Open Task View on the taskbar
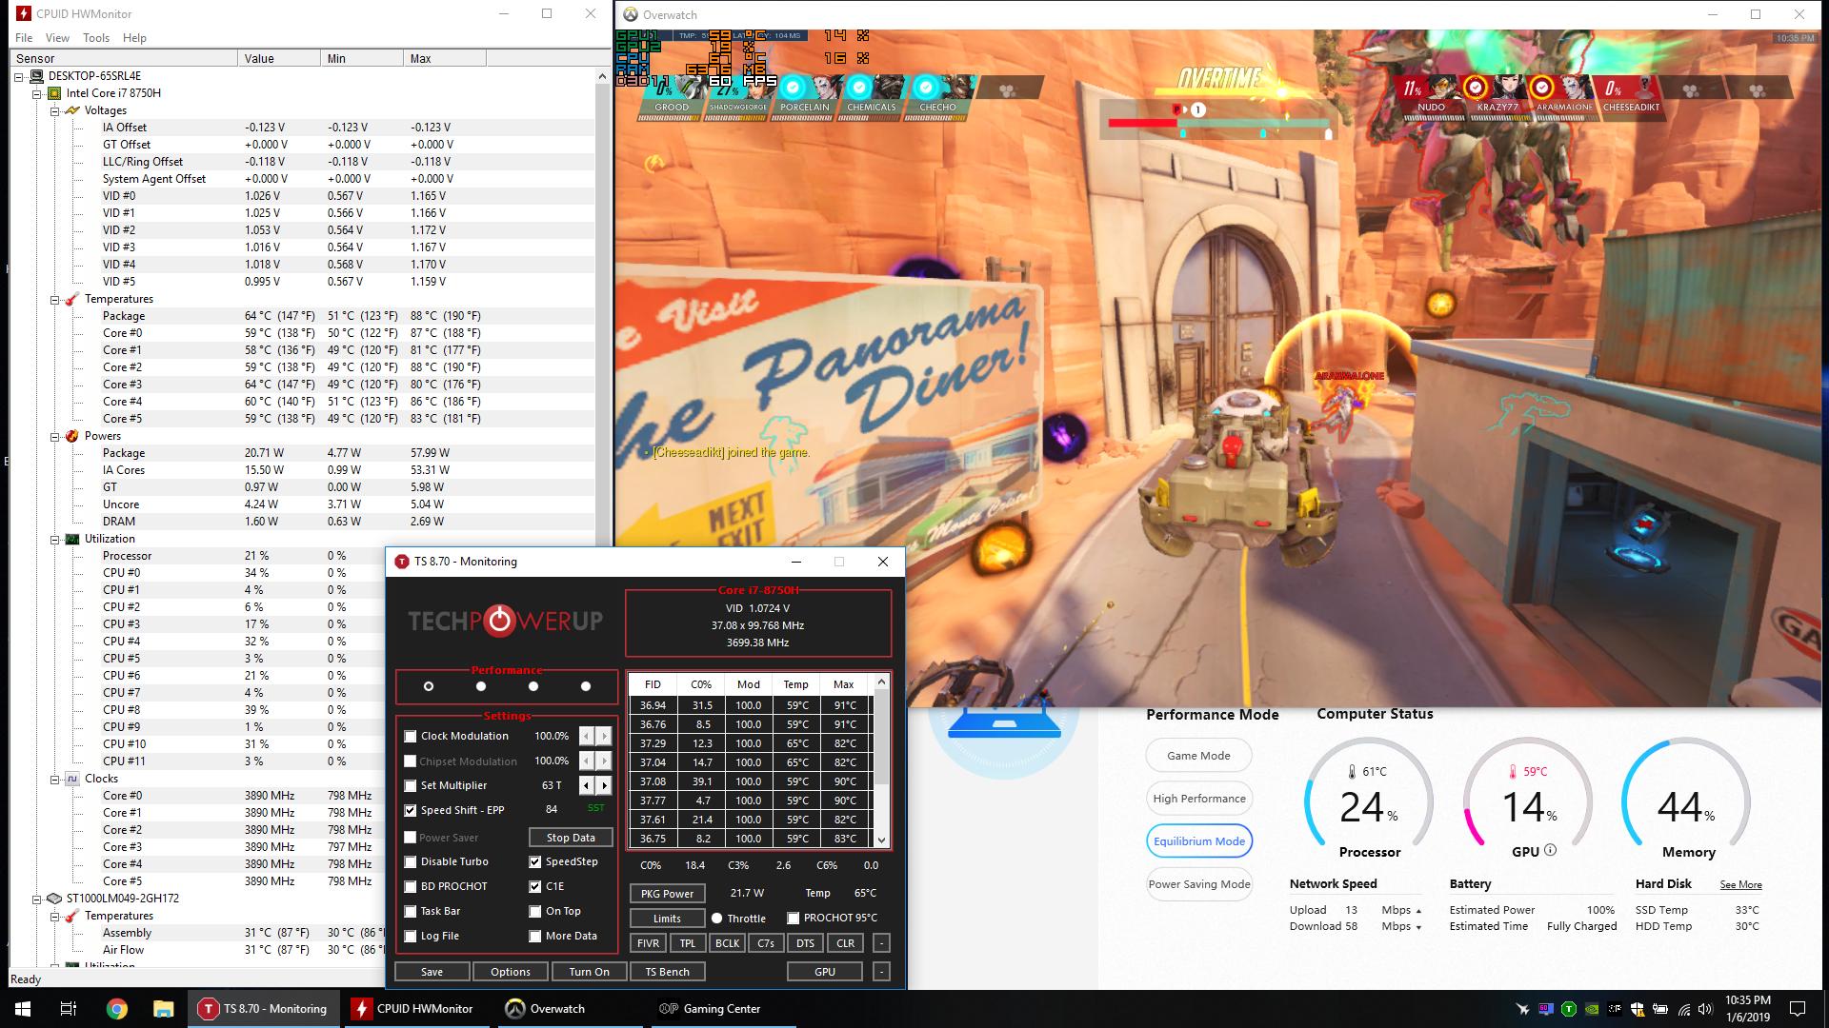The width and height of the screenshot is (1829, 1028). pyautogui.click(x=69, y=1009)
